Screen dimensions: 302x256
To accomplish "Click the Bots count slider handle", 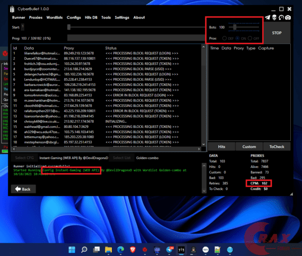I will 235,27.
